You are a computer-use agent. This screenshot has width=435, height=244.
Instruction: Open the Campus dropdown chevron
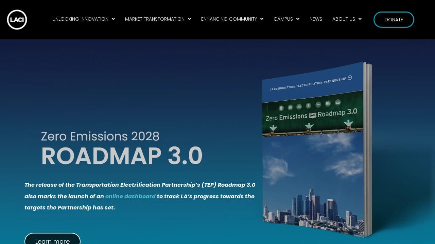click(x=298, y=19)
